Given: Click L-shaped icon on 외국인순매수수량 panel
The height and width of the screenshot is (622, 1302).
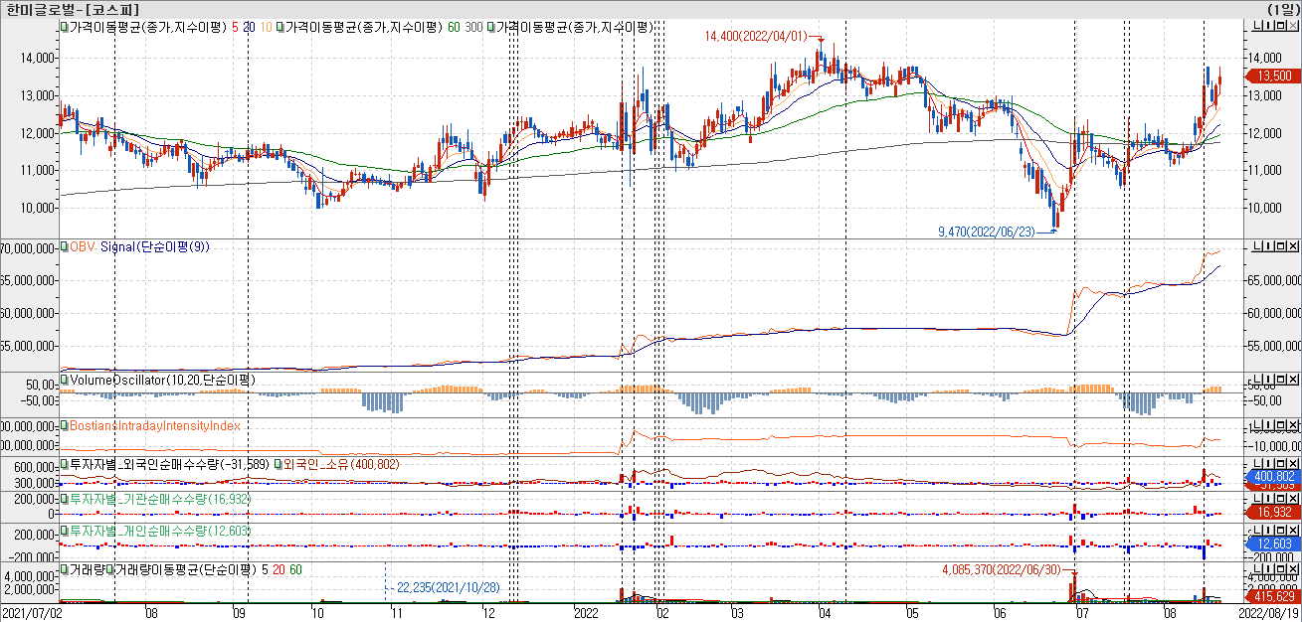Looking at the screenshot, I should 1257,464.
